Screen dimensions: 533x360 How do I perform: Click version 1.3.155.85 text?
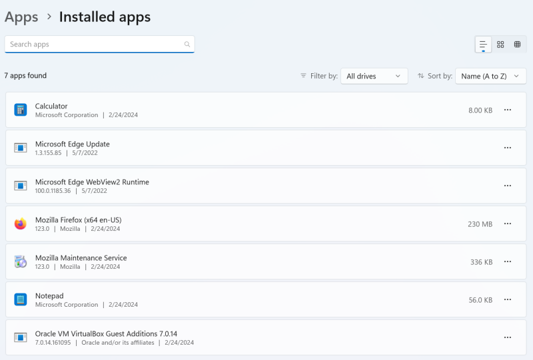[48, 153]
